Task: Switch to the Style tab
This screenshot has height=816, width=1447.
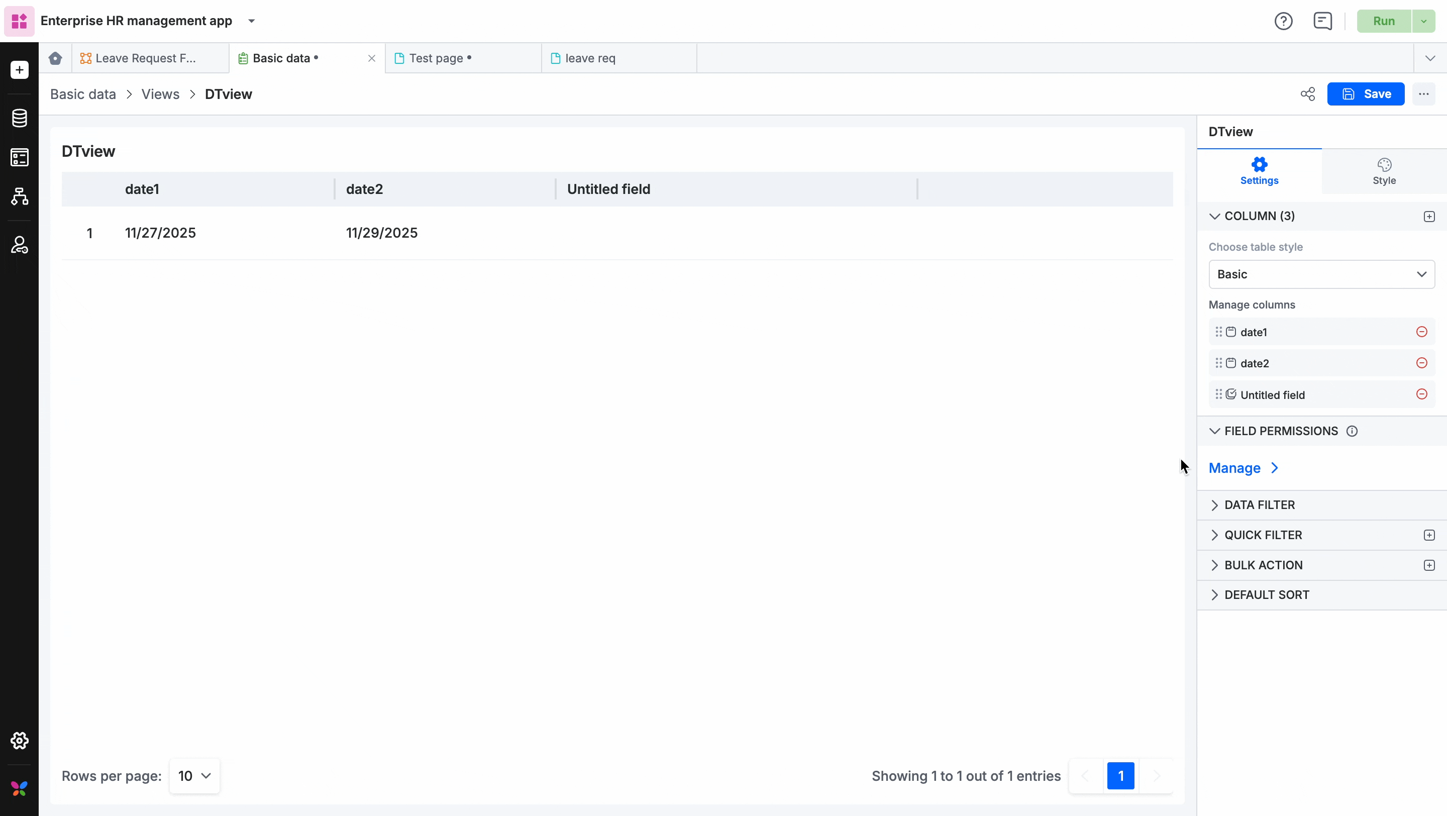Action: (x=1384, y=171)
